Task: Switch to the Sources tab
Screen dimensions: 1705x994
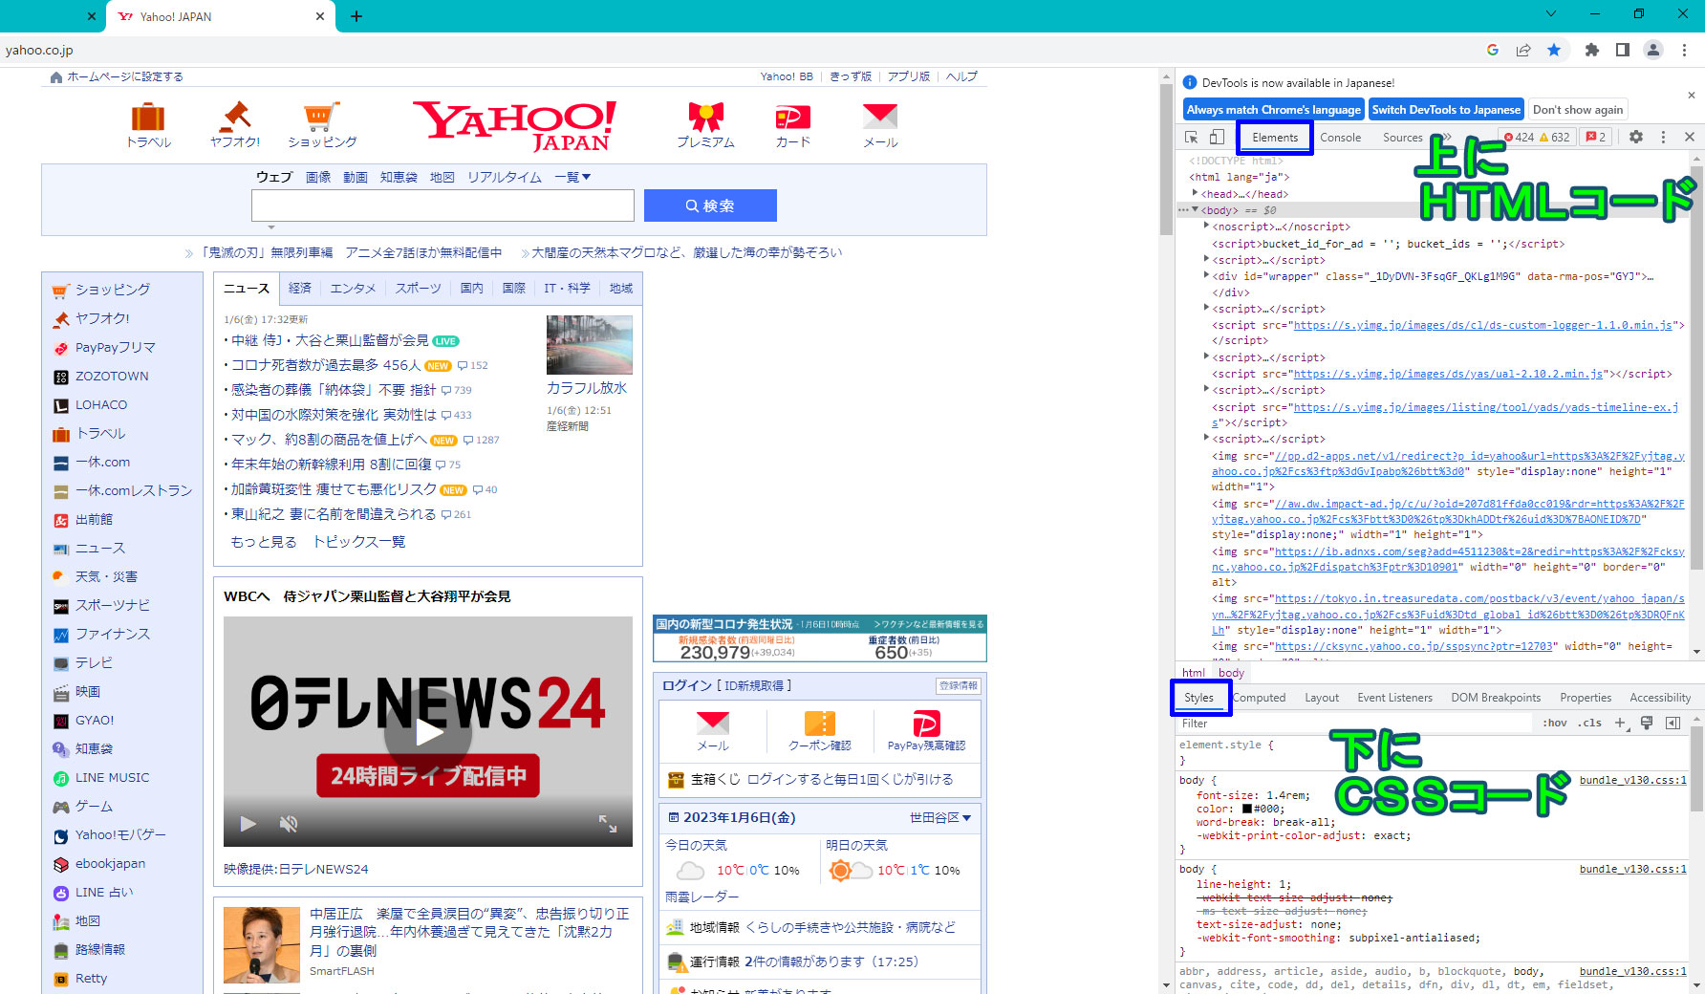Action: click(x=1402, y=138)
